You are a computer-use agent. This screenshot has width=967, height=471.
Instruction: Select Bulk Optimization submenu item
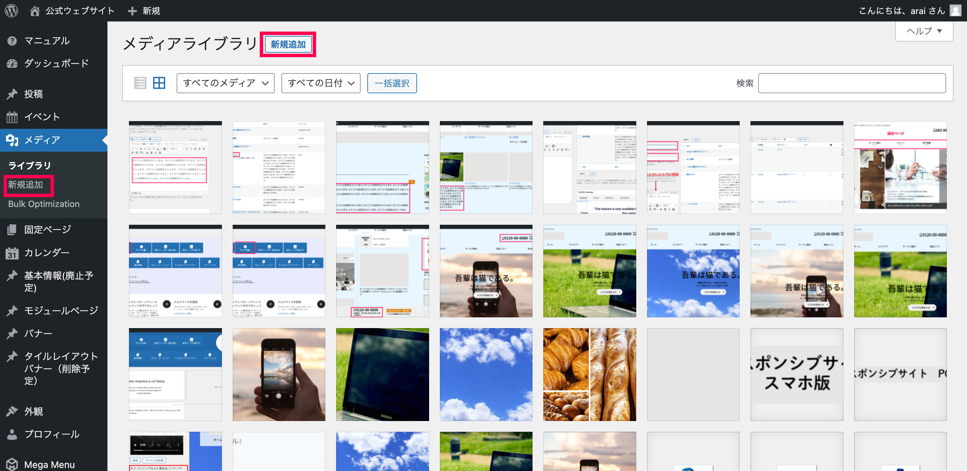click(x=44, y=204)
